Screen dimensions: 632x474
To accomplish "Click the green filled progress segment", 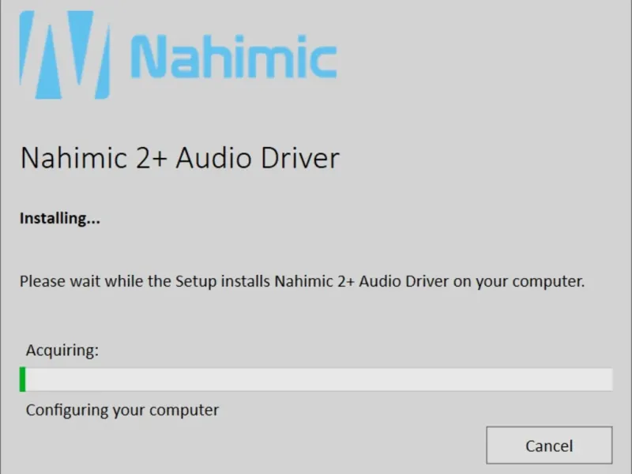I will pos(23,379).
